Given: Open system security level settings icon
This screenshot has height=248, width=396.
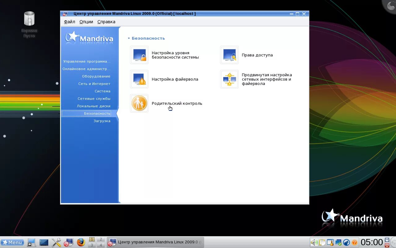Looking at the screenshot, I should (139, 55).
